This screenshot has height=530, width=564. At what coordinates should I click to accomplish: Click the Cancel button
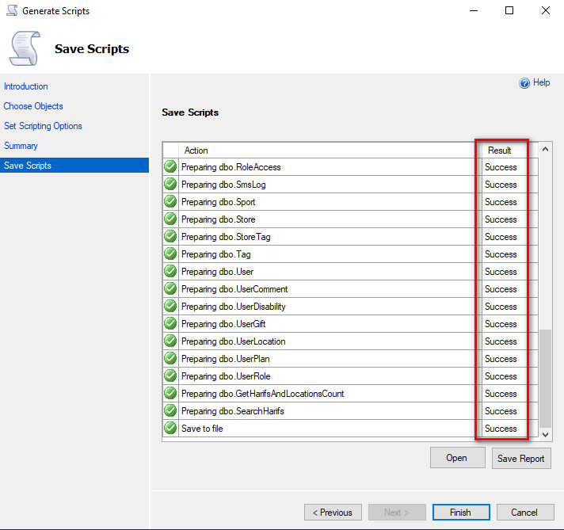[x=525, y=512]
